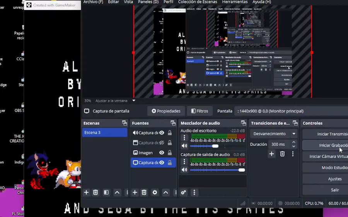Viewport: 348px width, 217px height.
Task: Open the Vista menu
Action: click(x=128, y=2)
